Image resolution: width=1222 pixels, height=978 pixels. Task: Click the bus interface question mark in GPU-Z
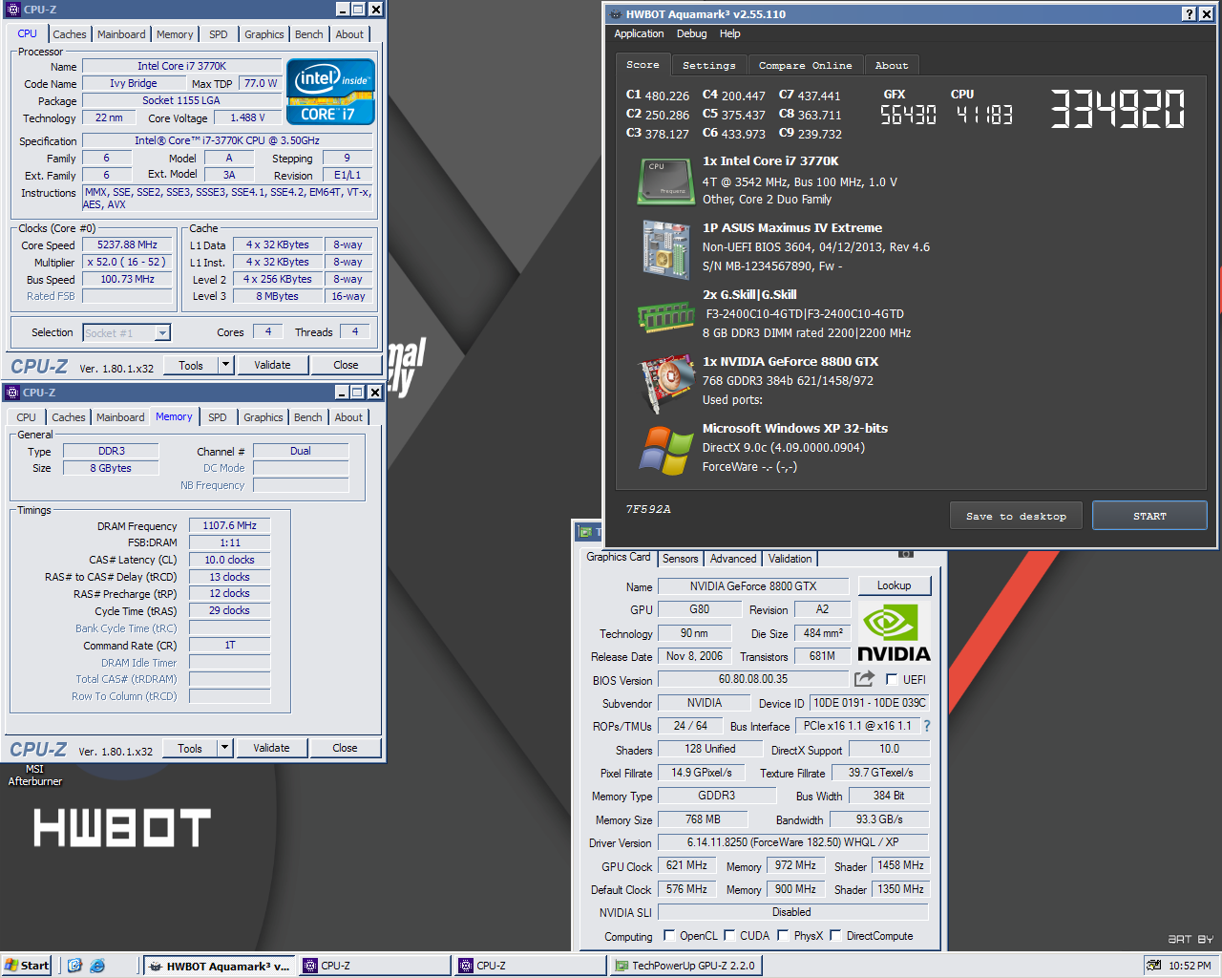[926, 726]
